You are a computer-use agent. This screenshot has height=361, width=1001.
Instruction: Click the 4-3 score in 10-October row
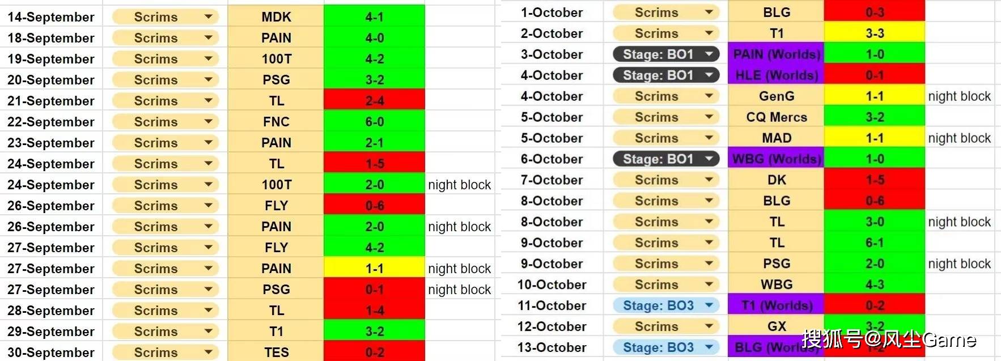pos(874,284)
